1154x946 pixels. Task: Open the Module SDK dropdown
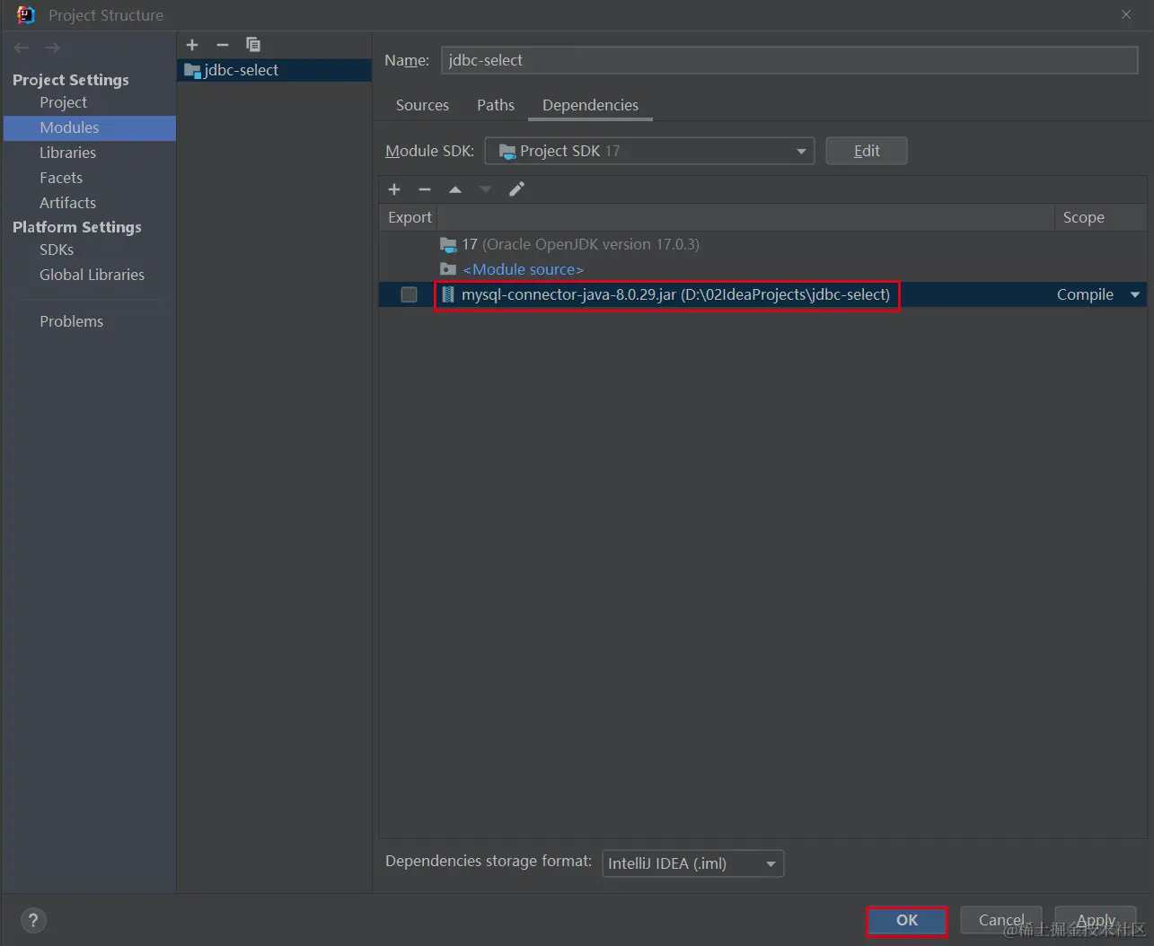(649, 151)
